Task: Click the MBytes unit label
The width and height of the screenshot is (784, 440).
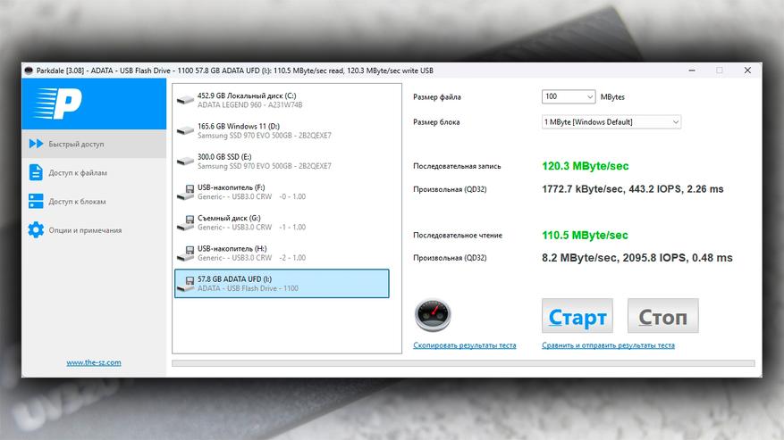Action: (612, 97)
